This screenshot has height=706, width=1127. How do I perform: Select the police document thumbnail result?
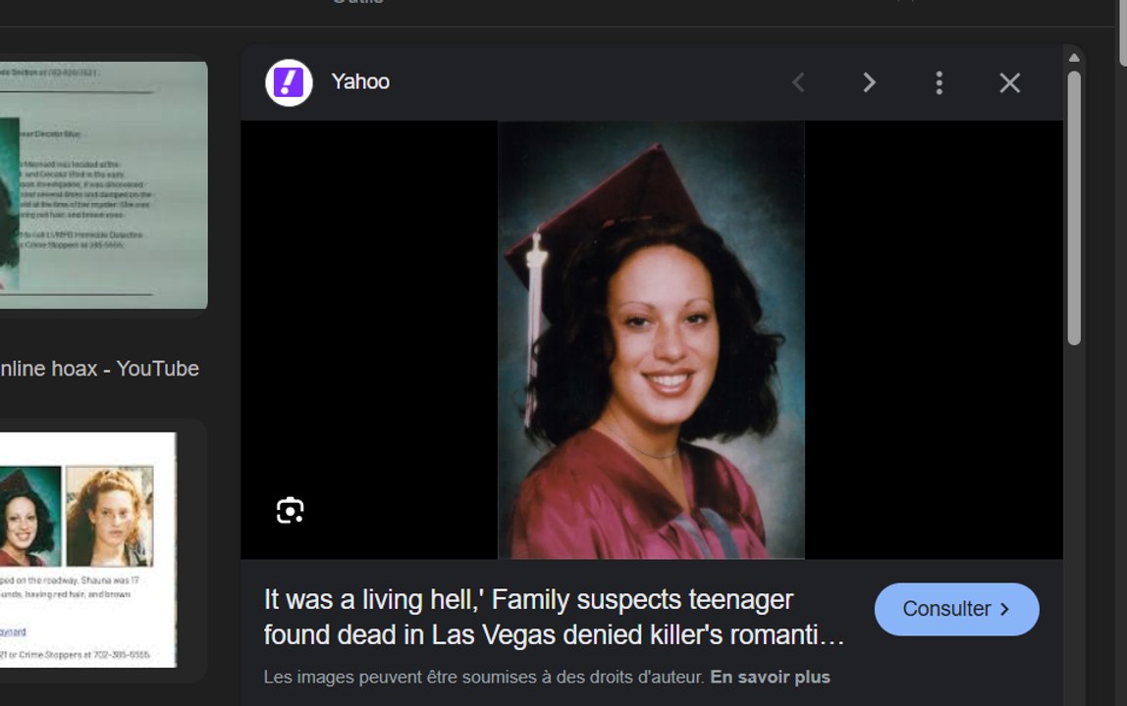tap(103, 184)
